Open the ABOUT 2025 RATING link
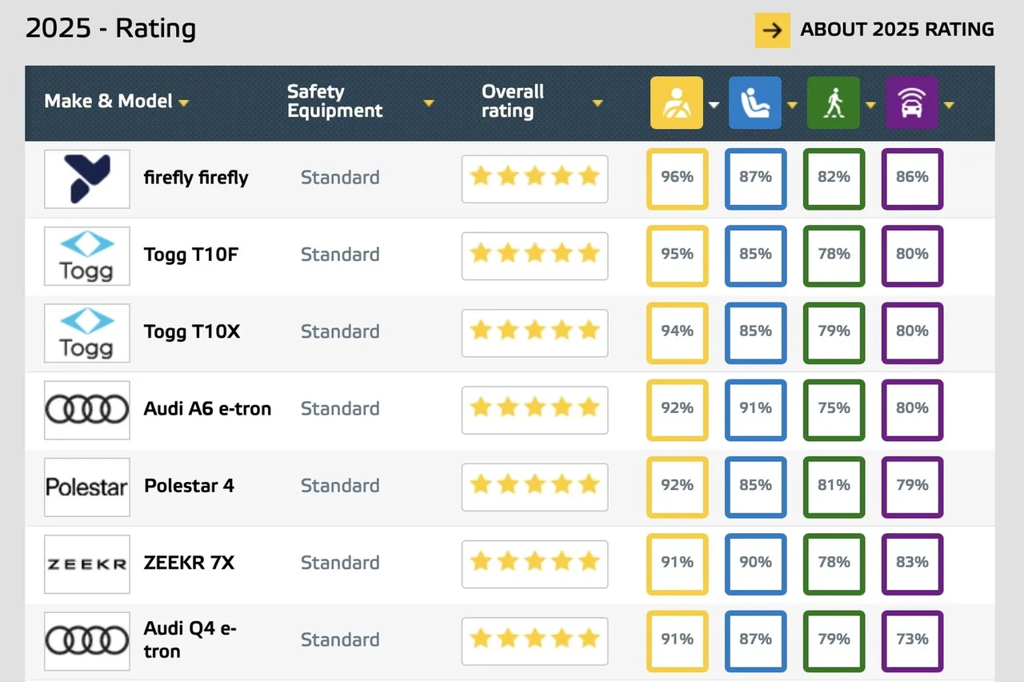This screenshot has height=682, width=1024. point(897,30)
